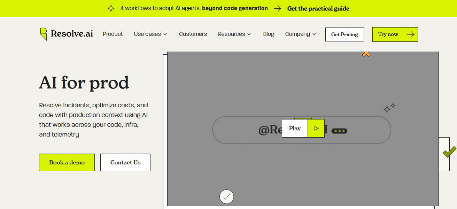Open the Product page
Screen dimensions: 457x209
(113, 34)
